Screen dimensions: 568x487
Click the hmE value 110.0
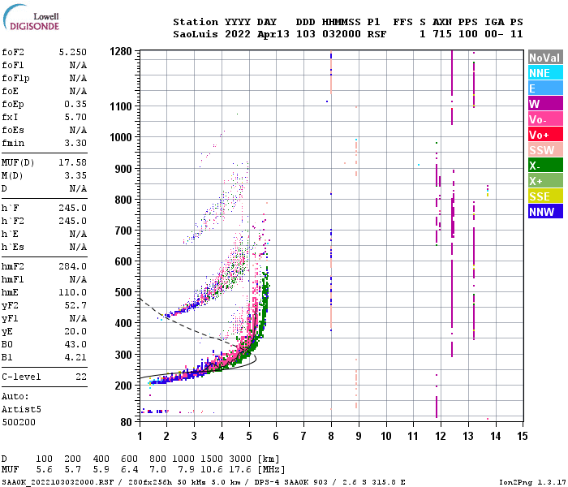[73, 293]
